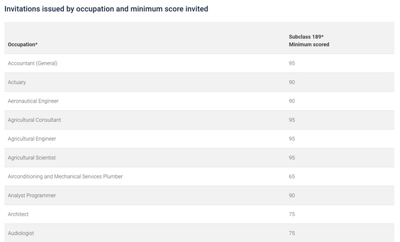
Task: Select the Accountant (General) row
Action: (x=199, y=63)
